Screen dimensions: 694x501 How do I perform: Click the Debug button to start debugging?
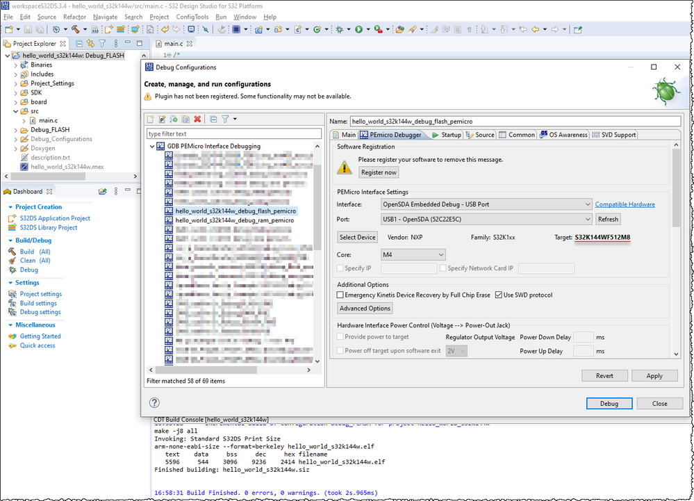(x=609, y=402)
